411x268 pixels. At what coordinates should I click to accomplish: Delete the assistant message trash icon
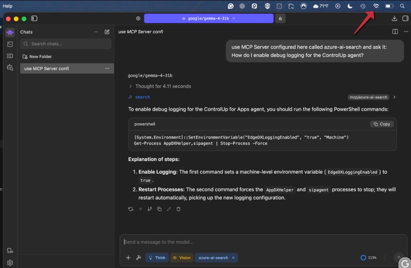[x=179, y=209]
